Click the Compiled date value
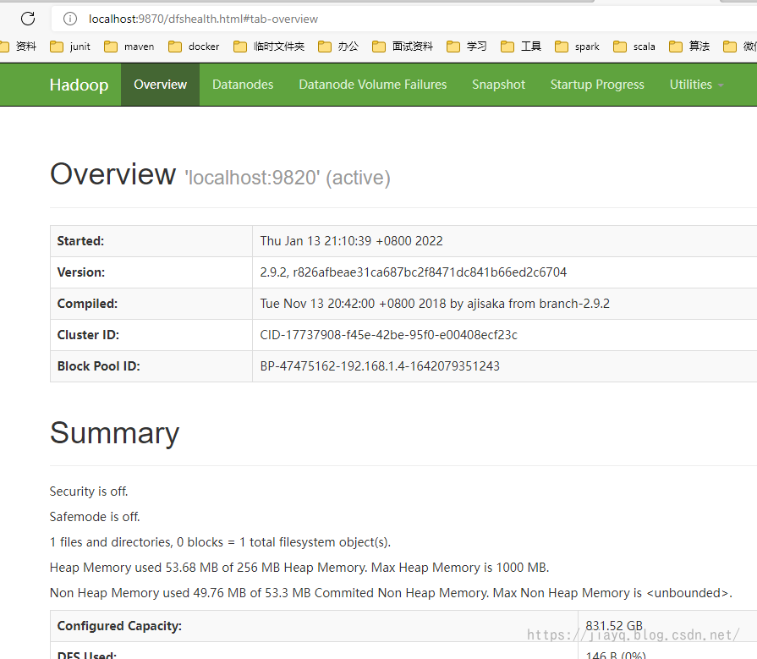 [435, 304]
